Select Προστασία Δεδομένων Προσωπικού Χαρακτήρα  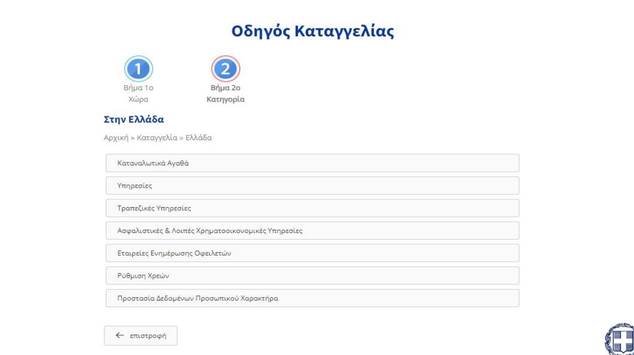[x=312, y=298]
